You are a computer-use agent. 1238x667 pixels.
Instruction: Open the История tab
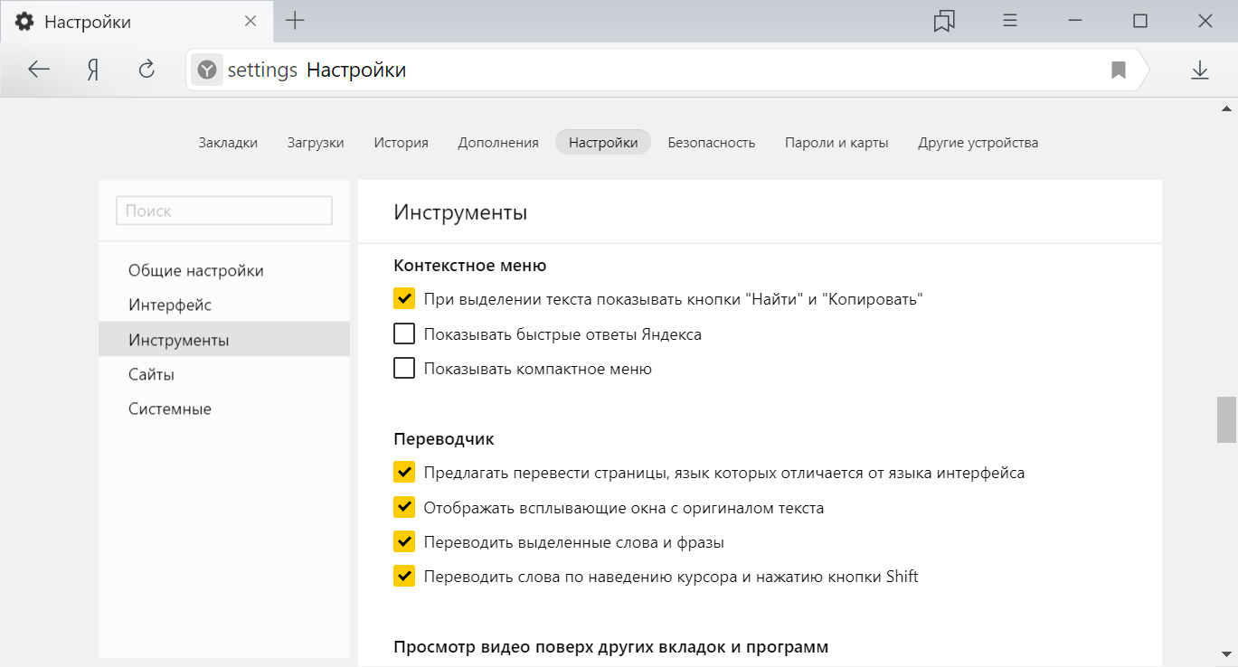click(x=402, y=142)
